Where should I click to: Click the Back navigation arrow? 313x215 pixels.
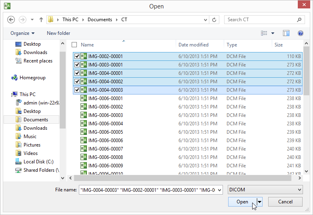click(11, 20)
